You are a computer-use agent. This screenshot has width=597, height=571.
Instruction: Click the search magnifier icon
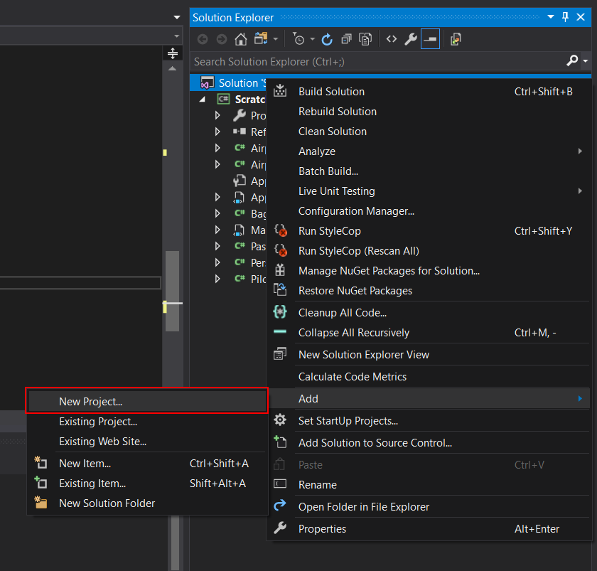pyautogui.click(x=572, y=60)
